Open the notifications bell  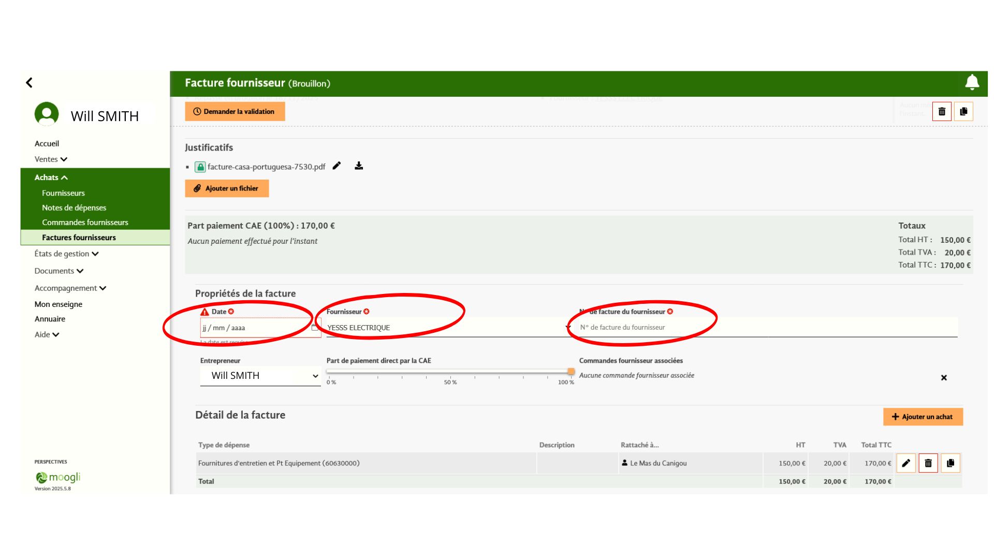point(972,82)
